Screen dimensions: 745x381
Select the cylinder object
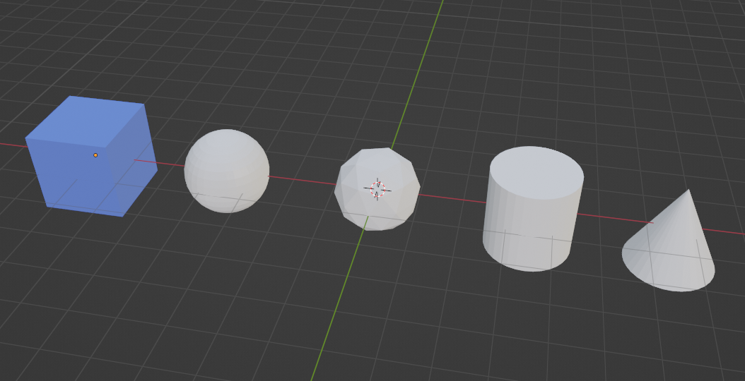click(x=533, y=209)
